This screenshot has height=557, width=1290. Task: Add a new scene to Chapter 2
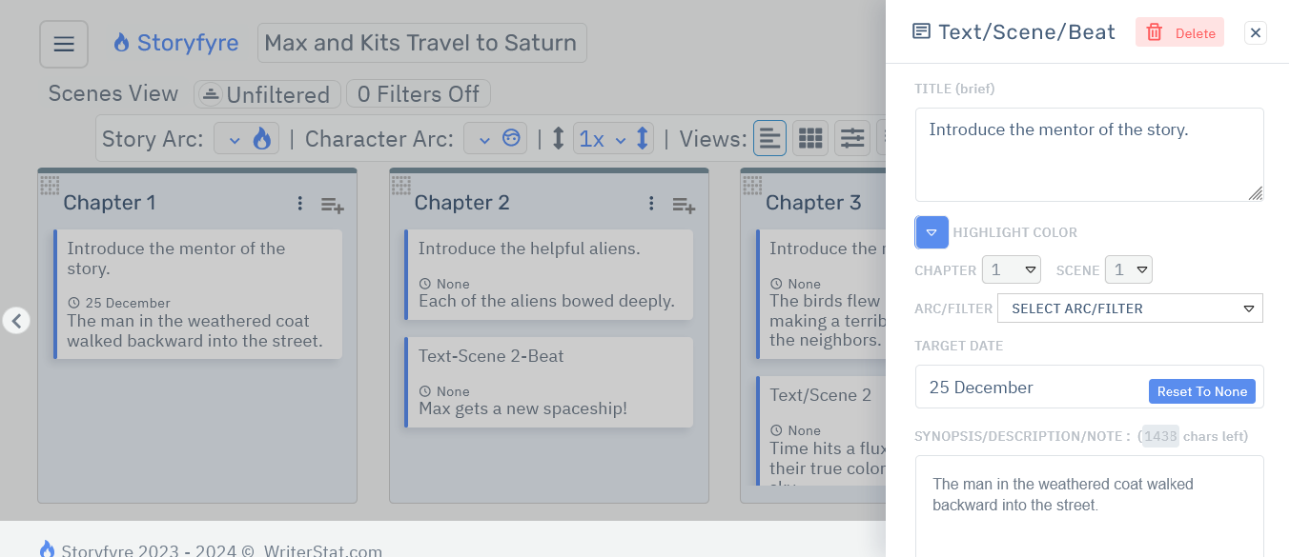pos(683,204)
